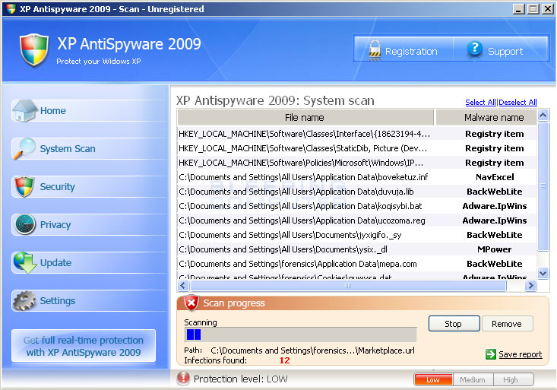Image resolution: width=557 pixels, height=390 pixels.
Task: Select the Policies\Microsoft\Windows registry row
Action: click(x=356, y=163)
